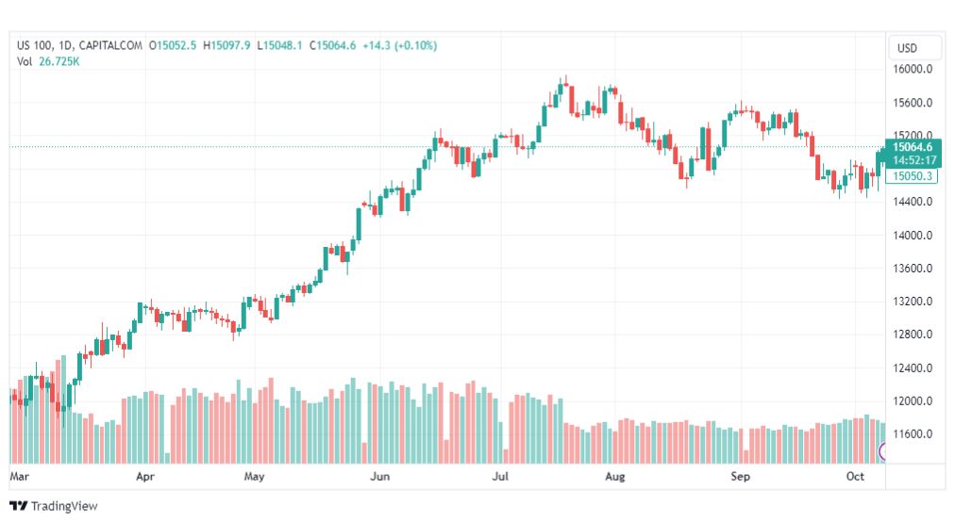Click the 26.725K volume value

pos(59,61)
